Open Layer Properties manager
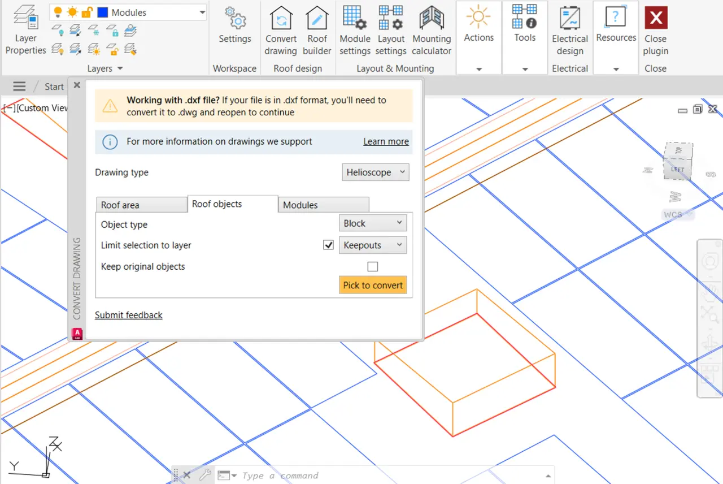Image resolution: width=723 pixels, height=484 pixels. (x=25, y=31)
